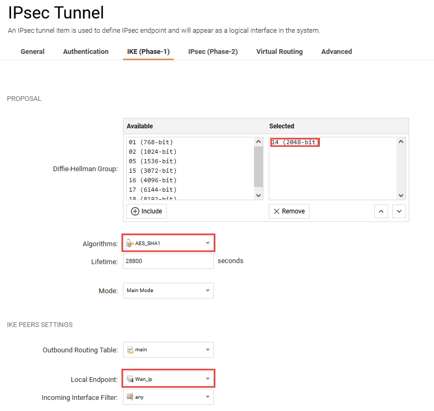This screenshot has height=411, width=434.
Task: Click the Remove button under Selected list
Action: pos(289,211)
